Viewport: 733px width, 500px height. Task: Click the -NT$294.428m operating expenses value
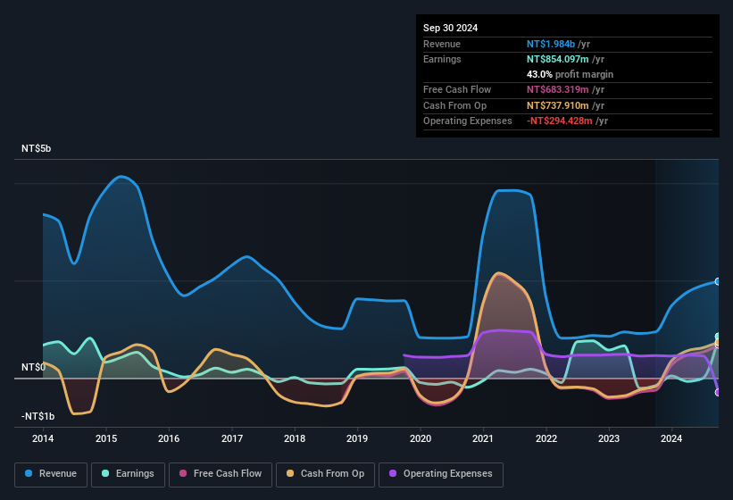560,121
